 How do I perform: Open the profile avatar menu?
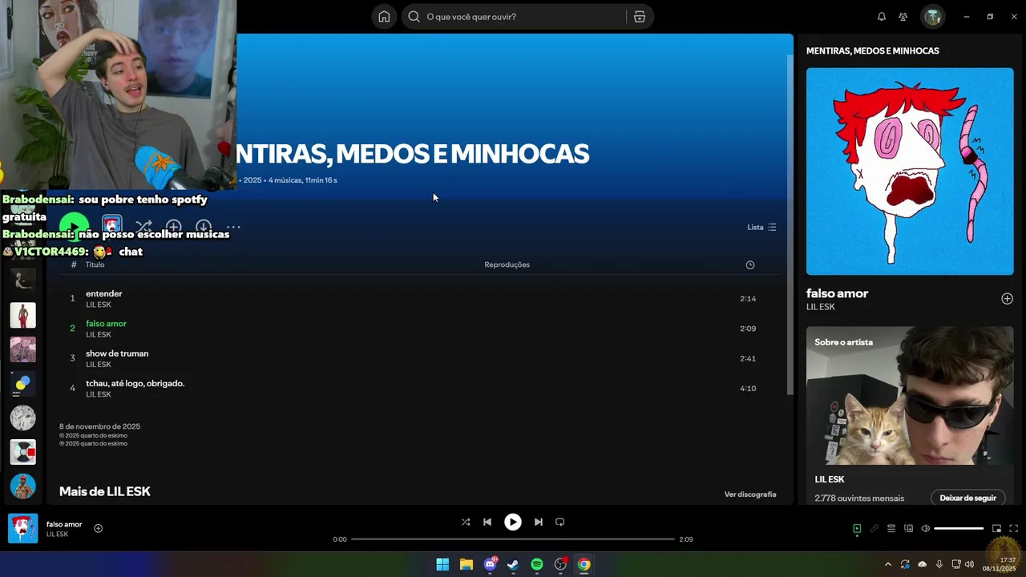click(x=932, y=17)
